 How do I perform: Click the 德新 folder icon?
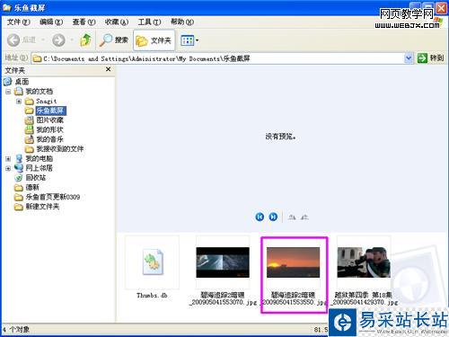point(19,188)
